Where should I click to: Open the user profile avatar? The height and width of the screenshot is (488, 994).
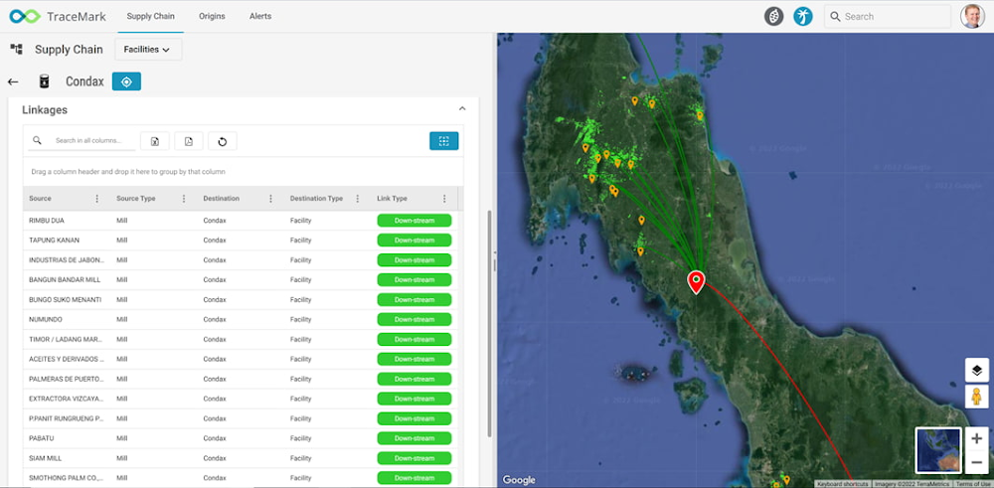tap(972, 17)
